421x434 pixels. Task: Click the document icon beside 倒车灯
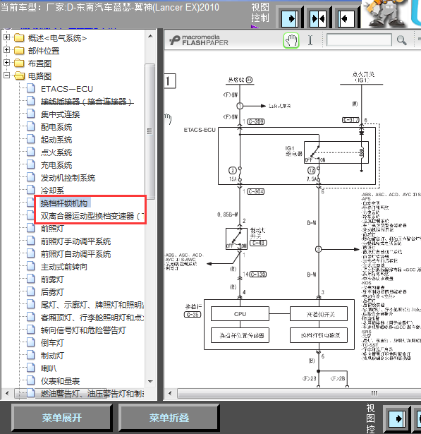(31, 342)
